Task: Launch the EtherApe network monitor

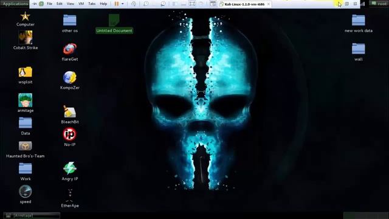Action: pyautogui.click(x=70, y=196)
